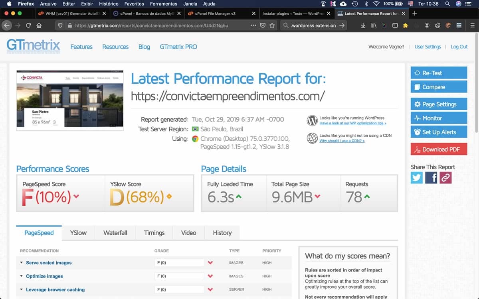
Task: Switch to the WHM Gerenciar tab
Action: 72,13
